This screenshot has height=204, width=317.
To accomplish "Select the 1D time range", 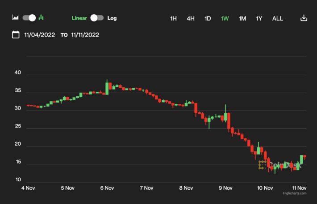I will [208, 19].
